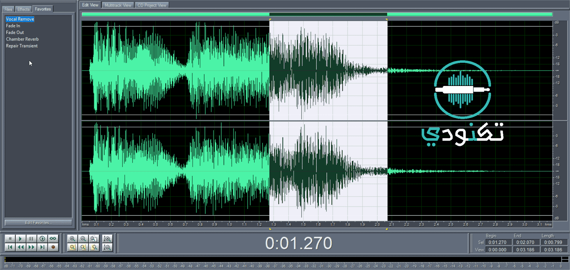Click the green overview navigation bar
Screen dimensions: 570x270
coord(317,14)
